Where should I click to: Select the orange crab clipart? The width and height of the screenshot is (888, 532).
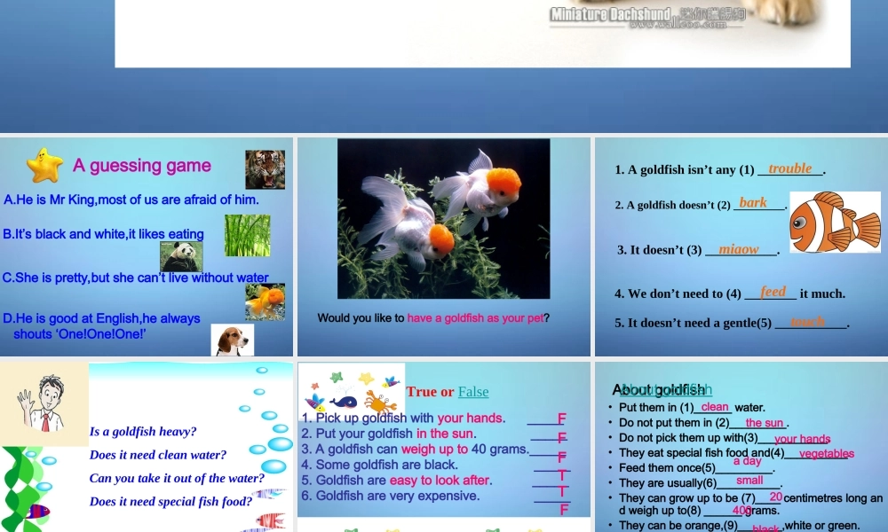(380, 403)
